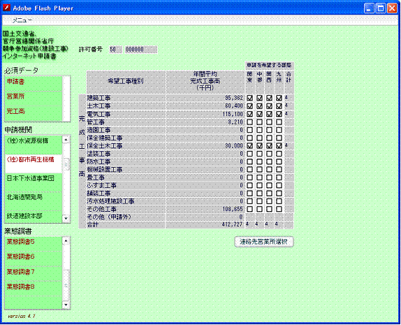
Task: Uncheck 保全土木工事 checkbox for 関西
Action: (x=269, y=145)
